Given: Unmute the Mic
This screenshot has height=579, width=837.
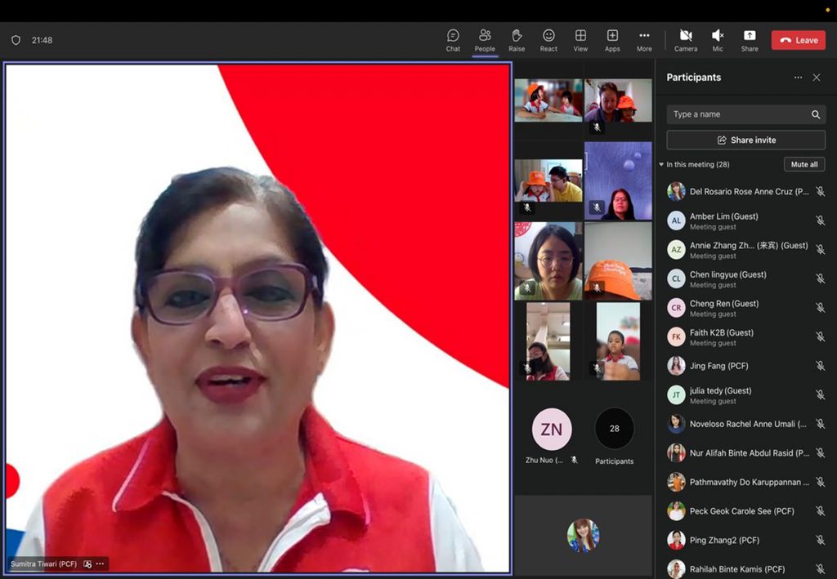Looking at the screenshot, I should tap(718, 41).
